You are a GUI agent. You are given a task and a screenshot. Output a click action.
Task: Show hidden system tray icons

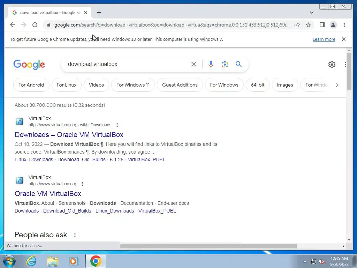coord(305,262)
